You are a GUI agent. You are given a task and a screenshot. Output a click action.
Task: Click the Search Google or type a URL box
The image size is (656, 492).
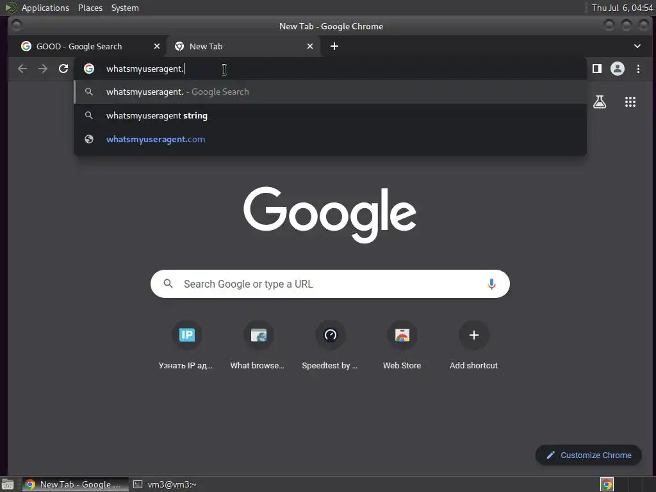click(330, 284)
